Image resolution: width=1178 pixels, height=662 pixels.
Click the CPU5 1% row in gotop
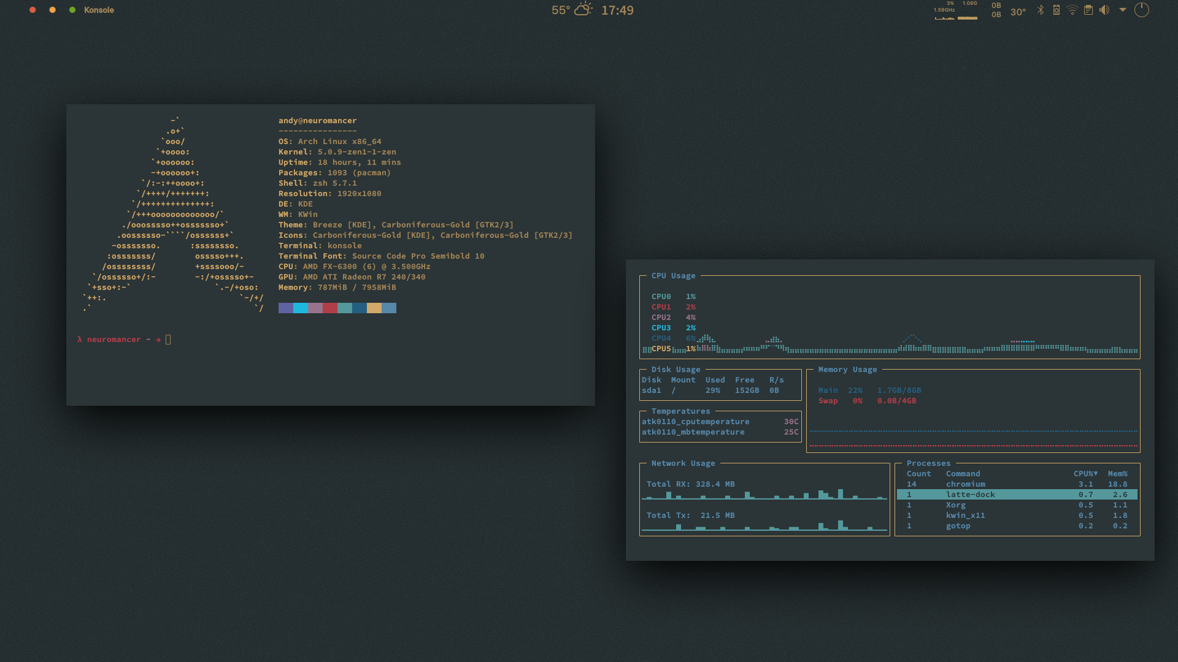pyautogui.click(x=674, y=349)
